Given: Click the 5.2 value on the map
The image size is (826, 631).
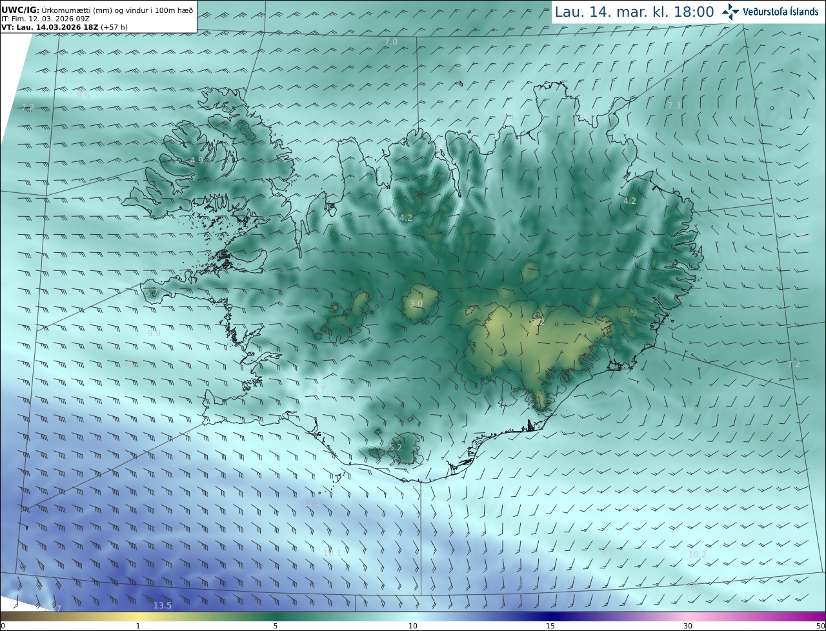Looking at the screenshot, I should (x=396, y=447).
